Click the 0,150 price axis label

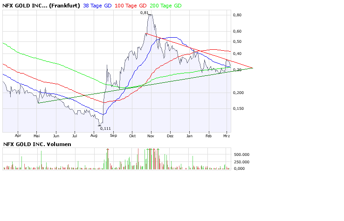tap(238, 108)
